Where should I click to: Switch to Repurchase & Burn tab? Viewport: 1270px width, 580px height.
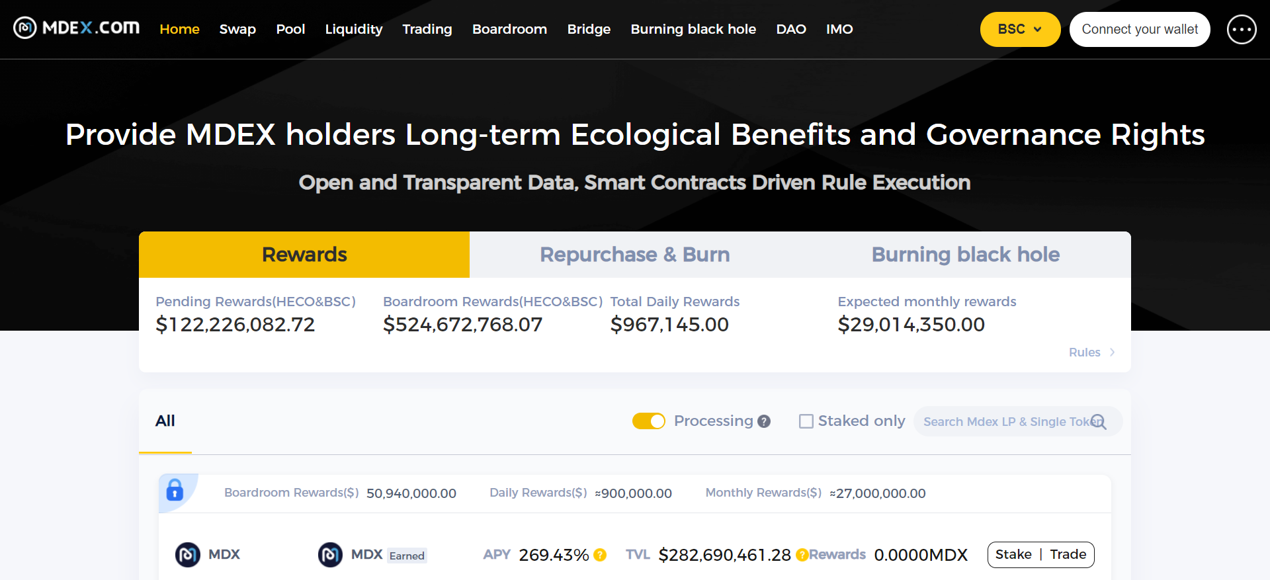point(635,255)
